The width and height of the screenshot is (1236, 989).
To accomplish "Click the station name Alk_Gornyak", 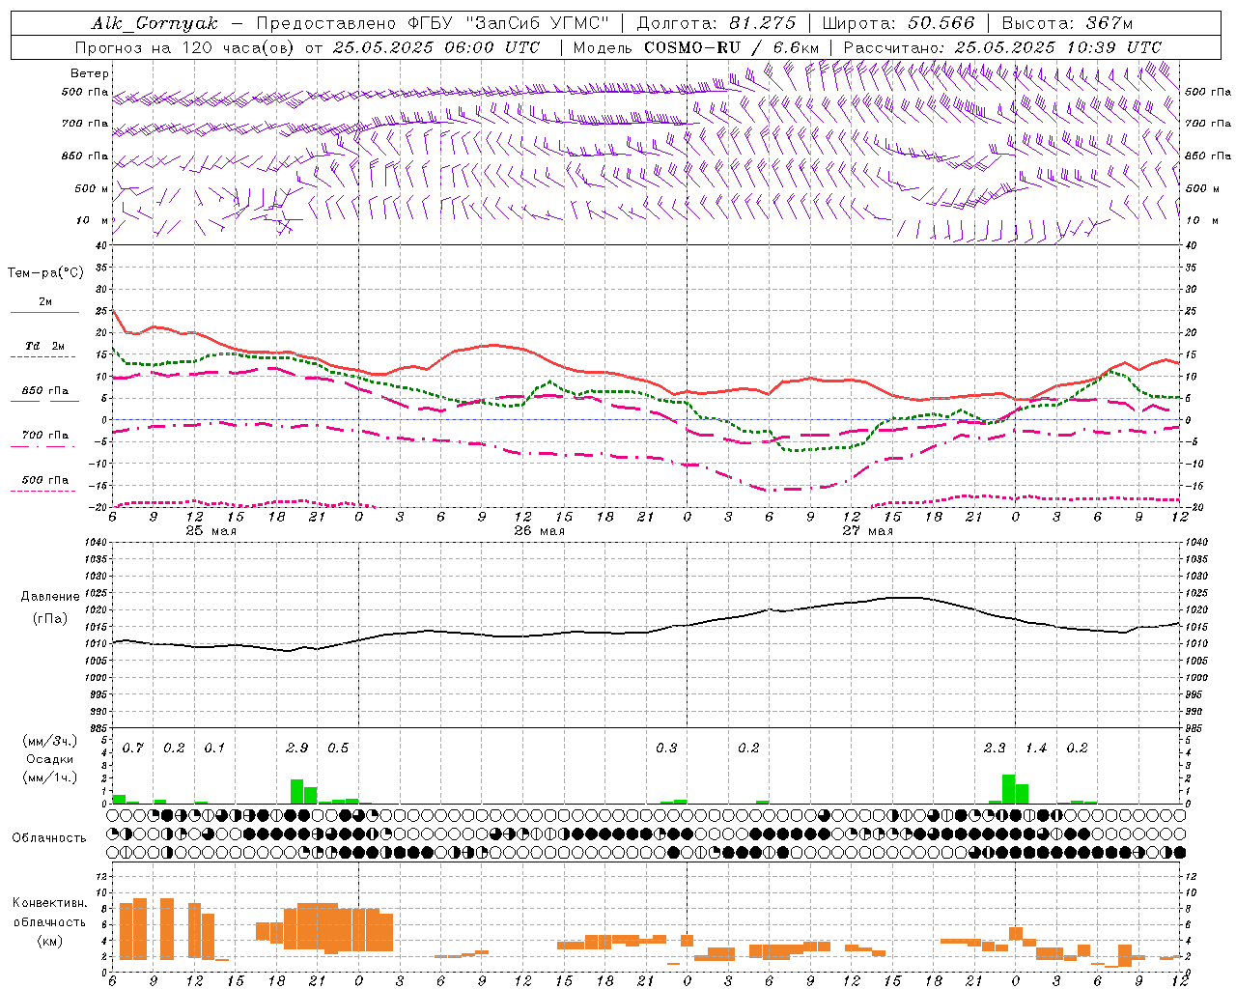I will 155,23.
